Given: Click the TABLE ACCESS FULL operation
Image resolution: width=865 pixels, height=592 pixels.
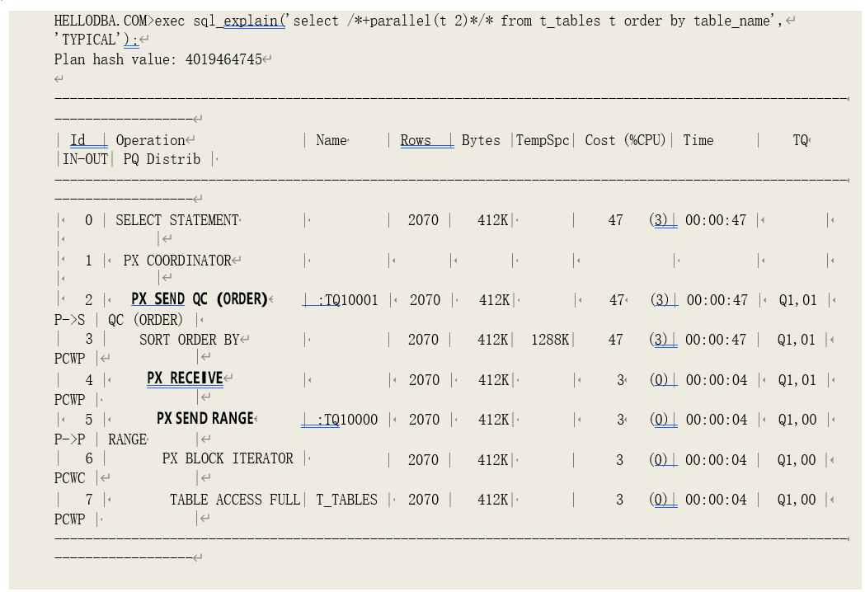Looking at the screenshot, I should [x=235, y=500].
